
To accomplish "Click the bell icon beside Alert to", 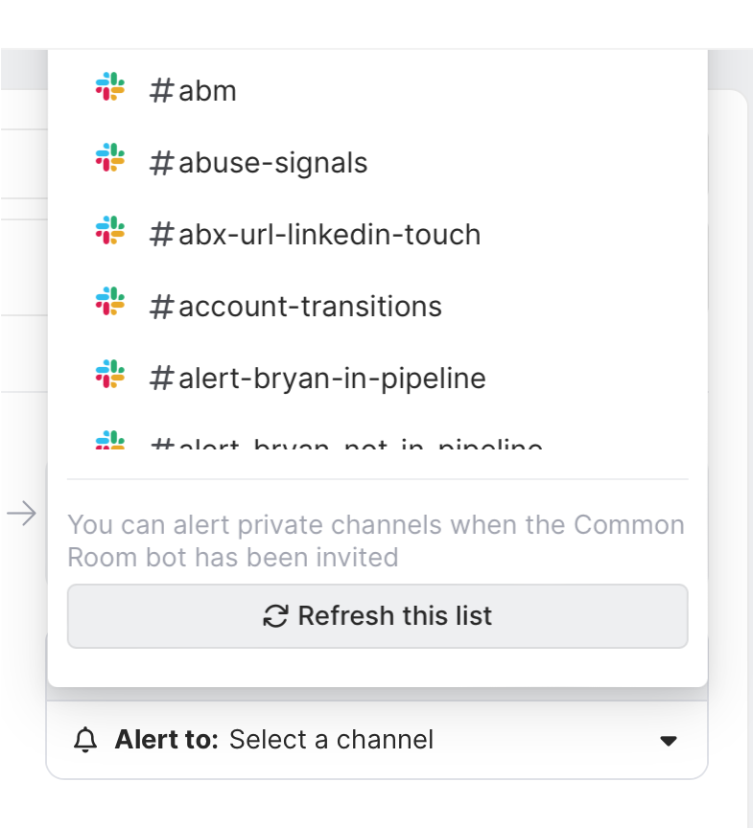I will [x=86, y=740].
